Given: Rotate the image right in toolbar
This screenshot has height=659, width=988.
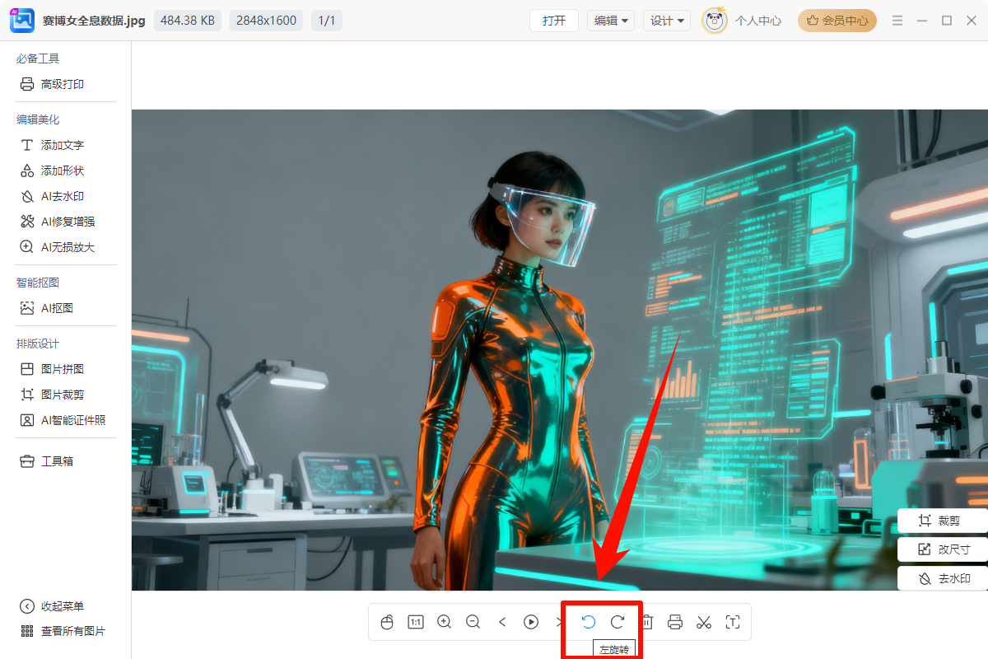Looking at the screenshot, I should pos(617,622).
